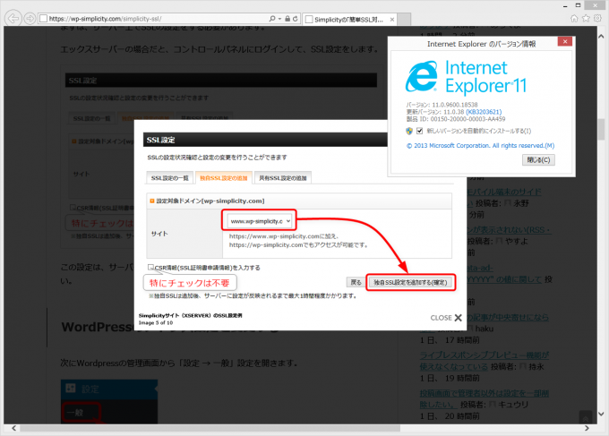Click the 閉じる(C) button
609x436 pixels.
538,160
